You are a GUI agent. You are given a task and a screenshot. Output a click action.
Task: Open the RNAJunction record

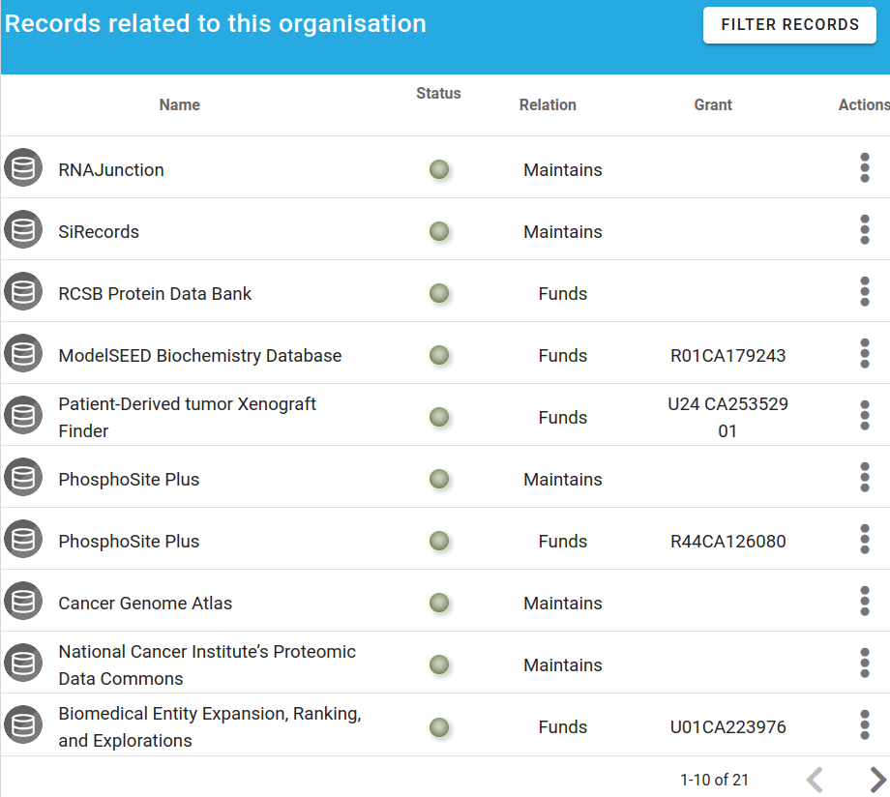point(111,169)
